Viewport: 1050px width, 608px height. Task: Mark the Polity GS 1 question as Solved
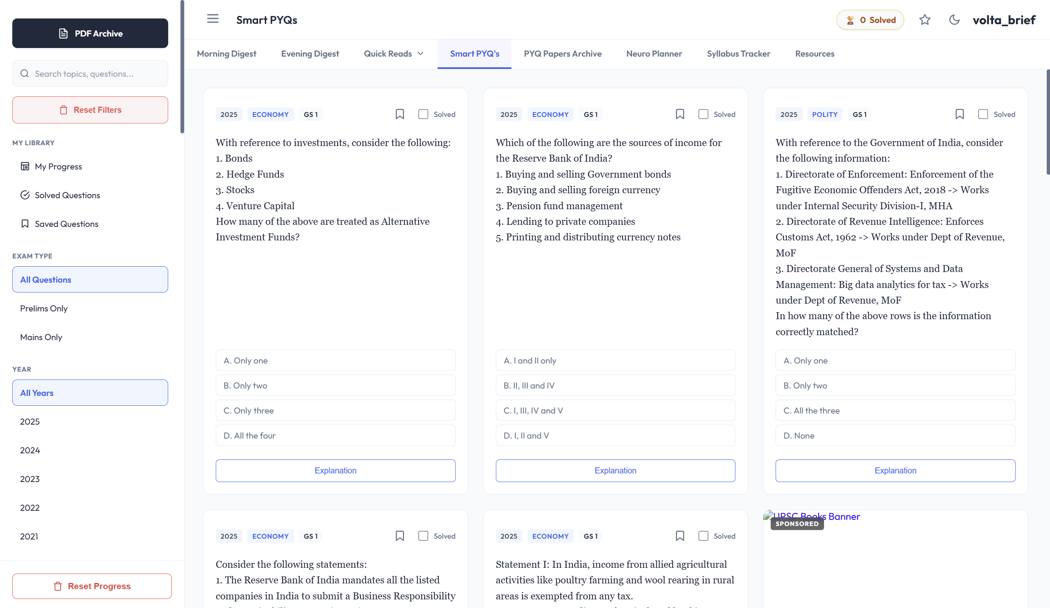(983, 114)
